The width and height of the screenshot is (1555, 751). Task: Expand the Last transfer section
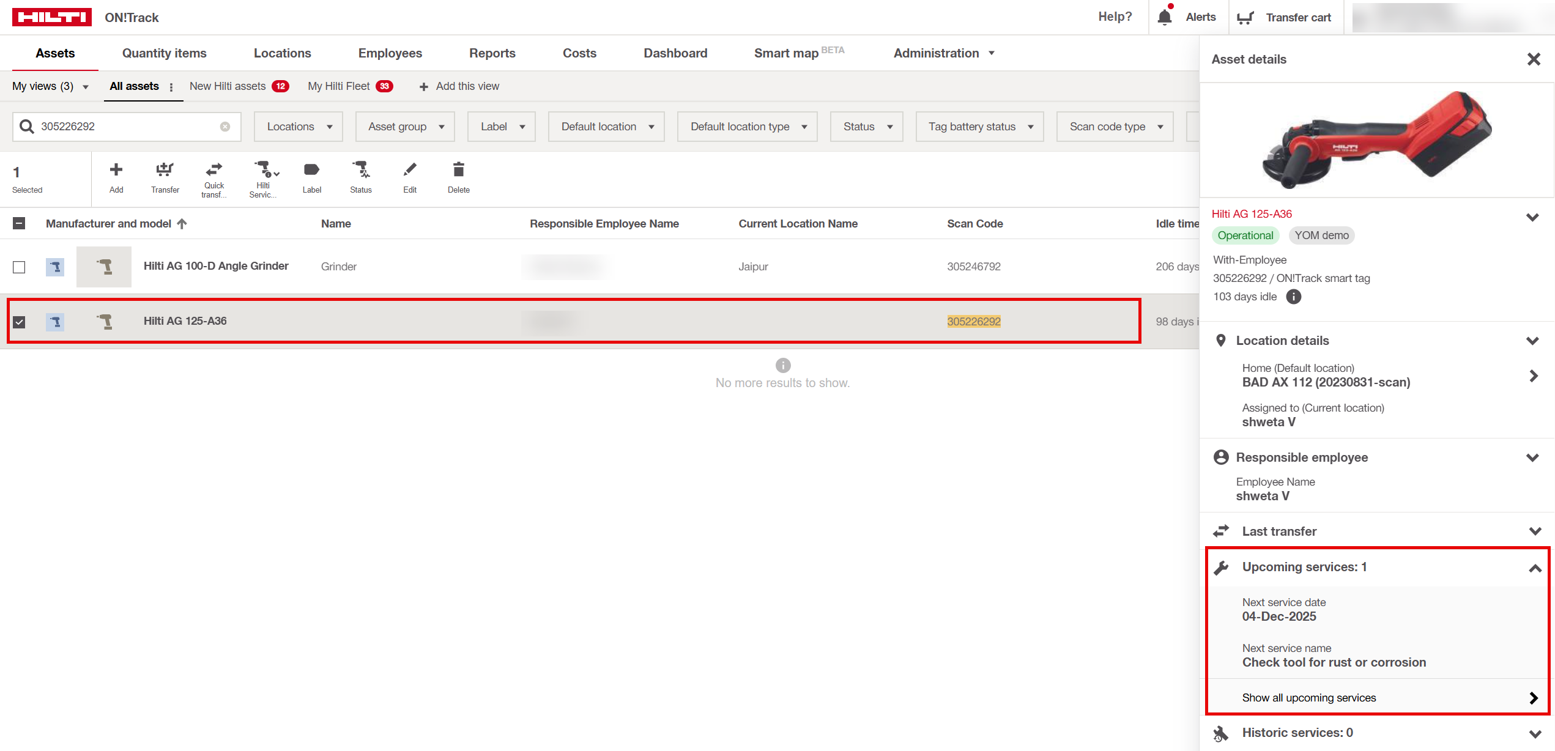click(1534, 531)
